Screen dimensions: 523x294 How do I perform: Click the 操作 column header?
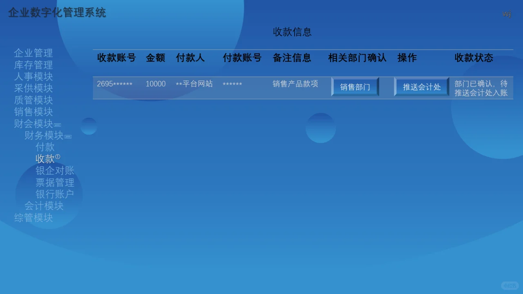(x=407, y=58)
